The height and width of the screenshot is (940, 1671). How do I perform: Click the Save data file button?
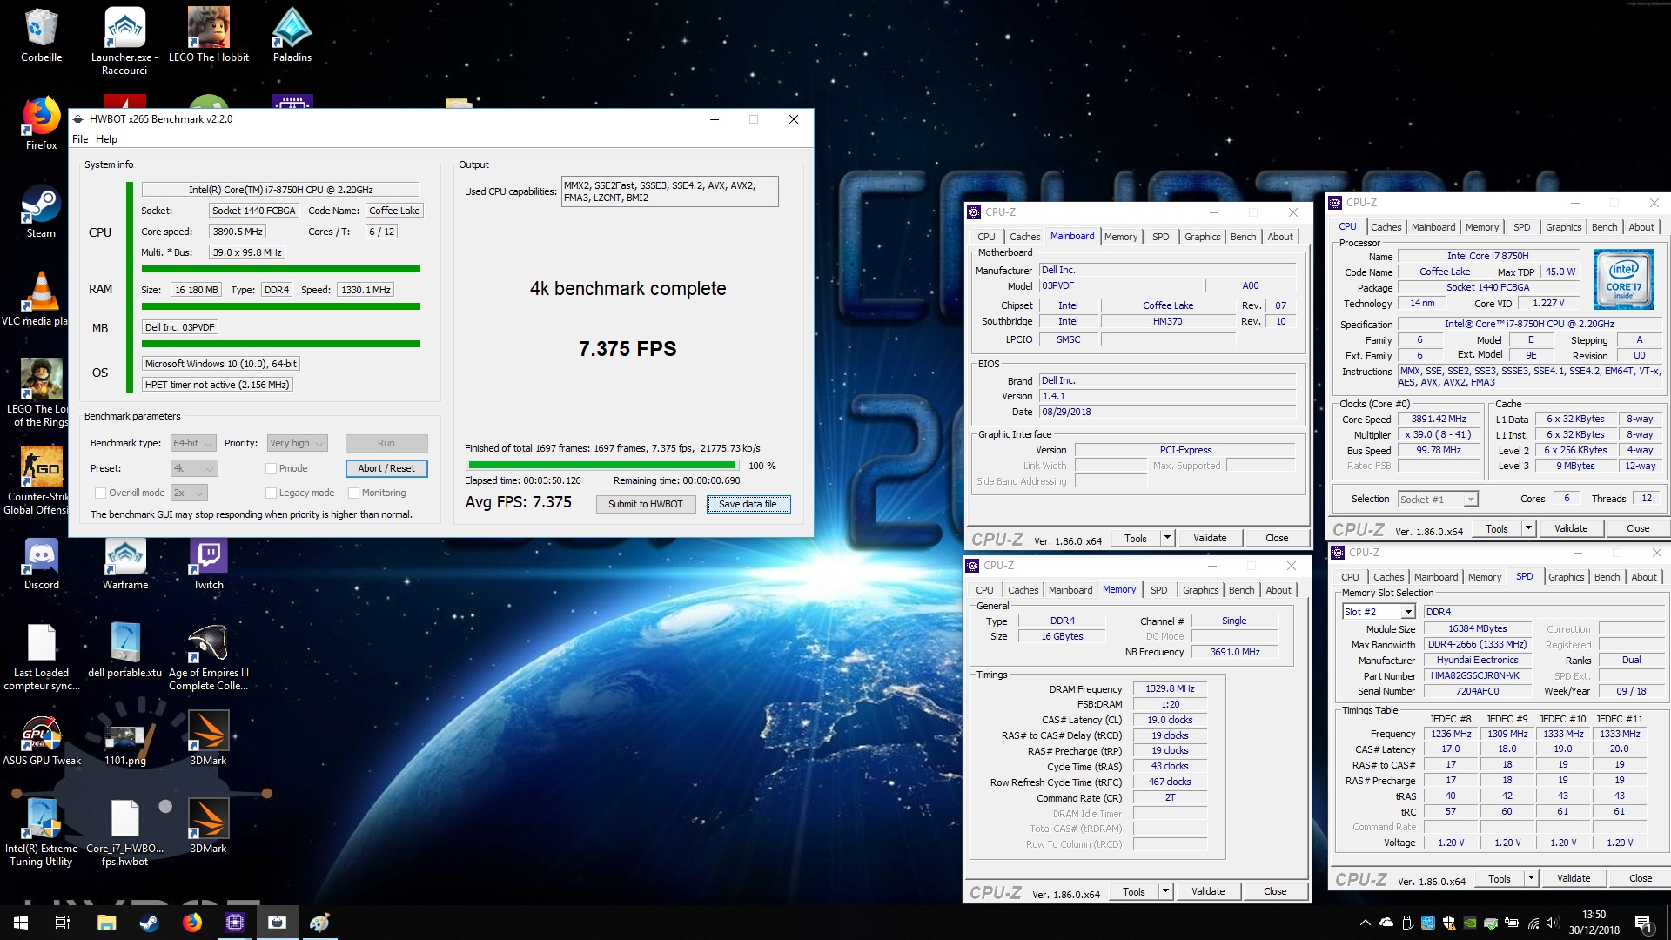pos(748,504)
